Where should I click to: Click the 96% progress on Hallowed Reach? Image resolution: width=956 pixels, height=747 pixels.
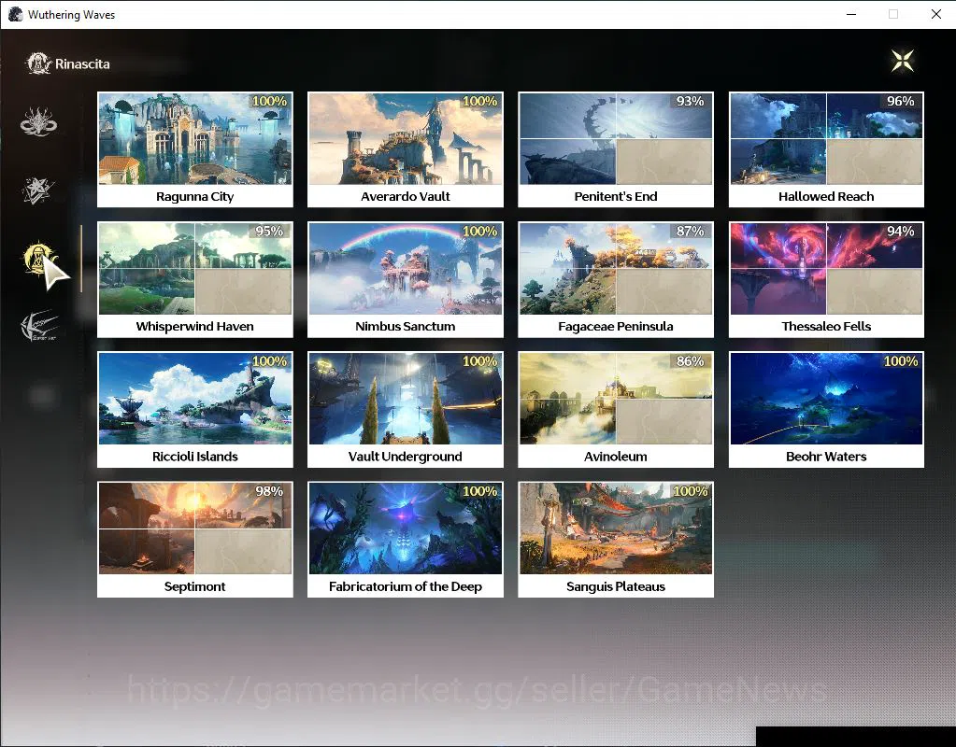tap(901, 101)
